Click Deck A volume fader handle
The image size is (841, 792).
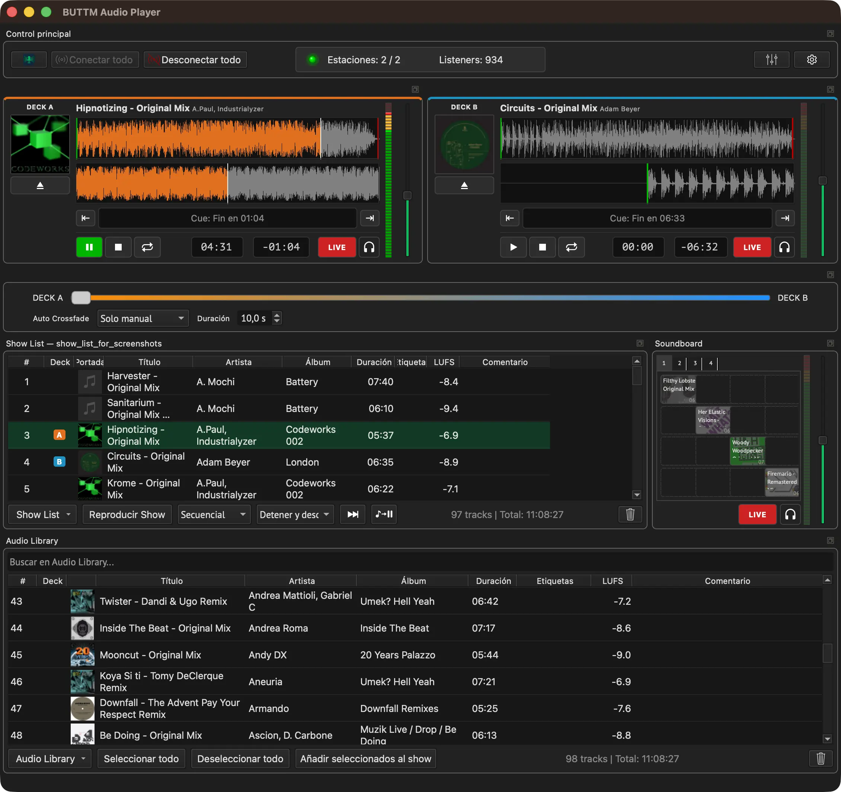click(x=407, y=195)
